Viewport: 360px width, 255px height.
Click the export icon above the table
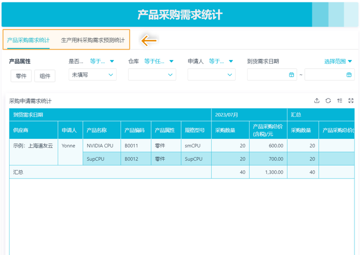(x=316, y=100)
